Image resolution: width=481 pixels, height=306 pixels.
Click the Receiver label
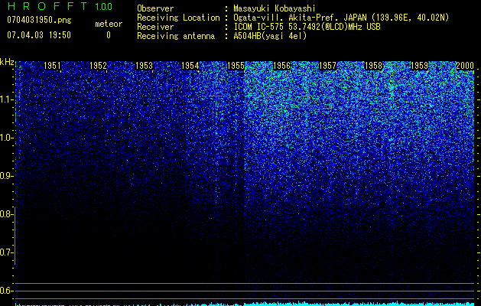coord(155,27)
